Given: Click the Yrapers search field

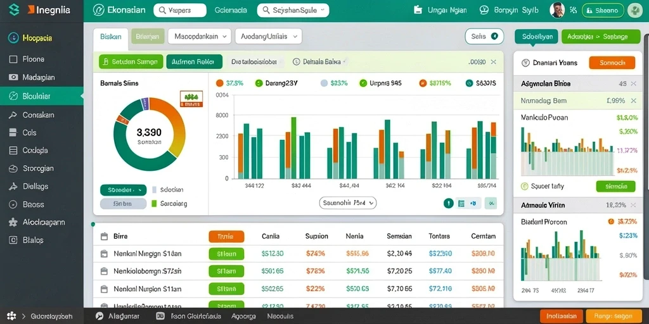Looking at the screenshot, I should tap(179, 10).
